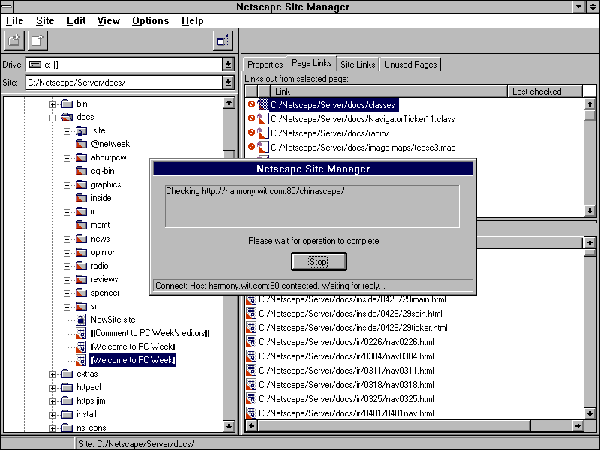Viewport: 600px width, 450px height.
Task: Click the spencer folder icon
Action: [81, 292]
